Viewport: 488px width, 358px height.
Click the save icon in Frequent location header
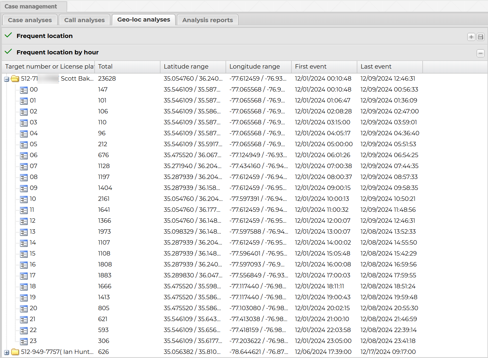click(x=480, y=37)
